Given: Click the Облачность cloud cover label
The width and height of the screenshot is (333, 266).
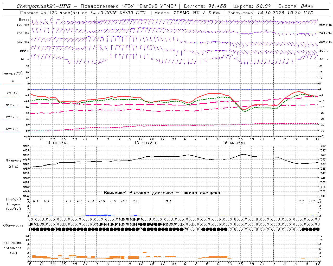Looking at the screenshot, I should tap(13, 225).
